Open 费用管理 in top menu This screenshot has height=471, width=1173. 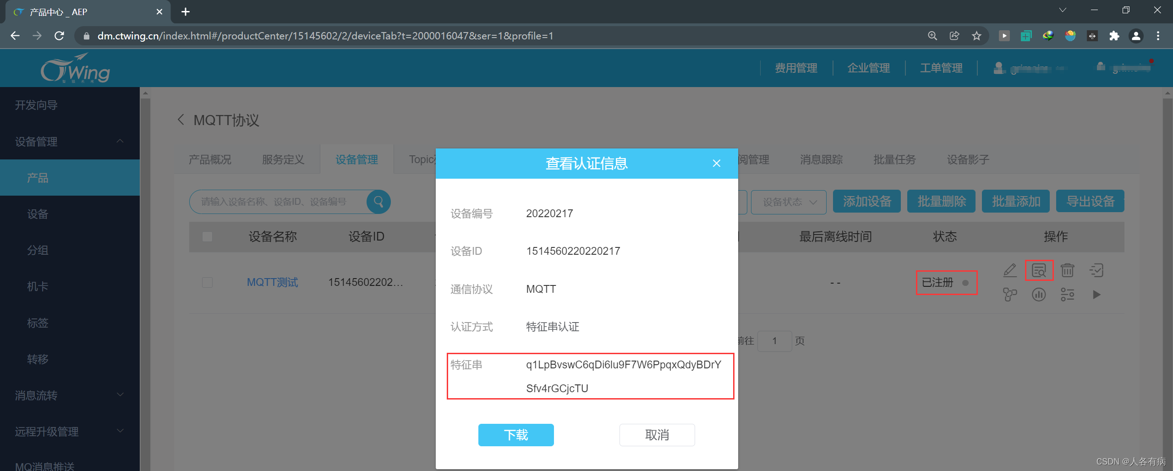click(x=796, y=68)
